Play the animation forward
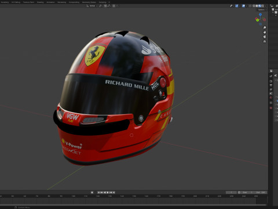Viewport: 278px width, 209px height. coord(108,192)
